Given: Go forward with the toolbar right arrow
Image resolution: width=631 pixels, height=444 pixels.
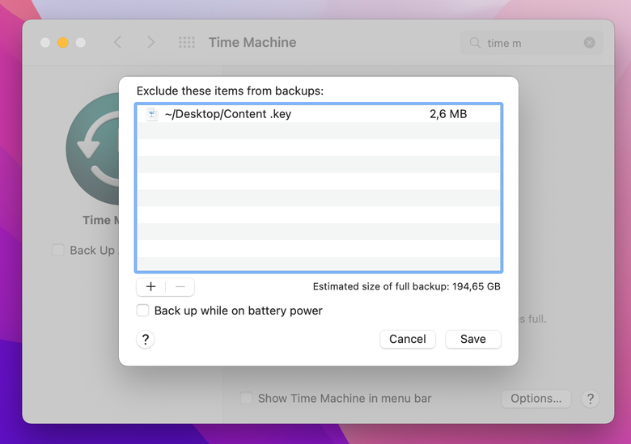Looking at the screenshot, I should (x=151, y=42).
